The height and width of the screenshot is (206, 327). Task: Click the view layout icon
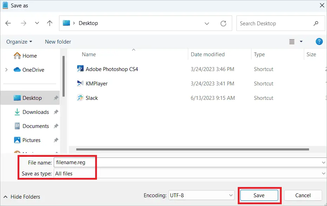tap(292, 42)
